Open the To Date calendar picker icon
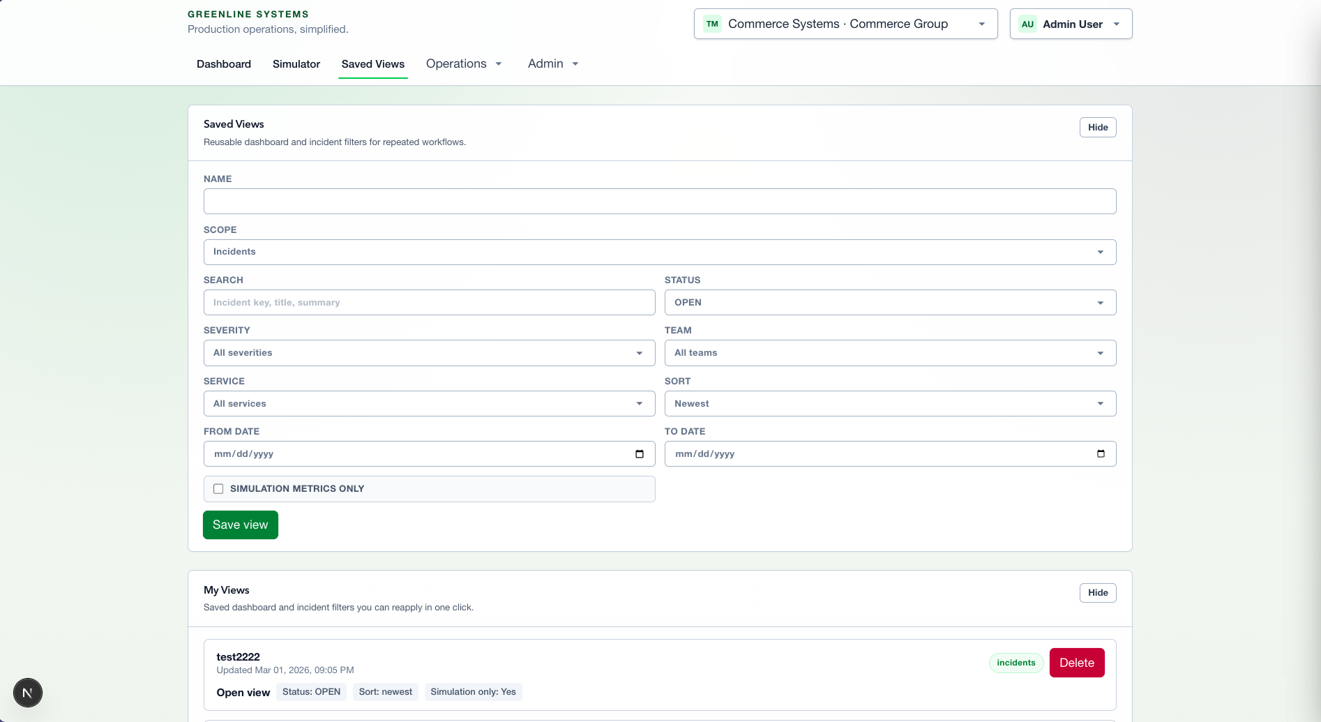Image resolution: width=1321 pixels, height=722 pixels. point(1101,454)
